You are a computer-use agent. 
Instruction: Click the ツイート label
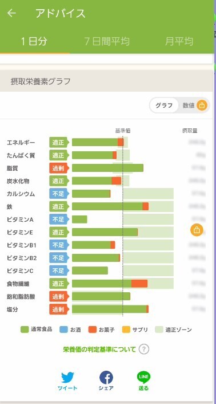(67, 388)
